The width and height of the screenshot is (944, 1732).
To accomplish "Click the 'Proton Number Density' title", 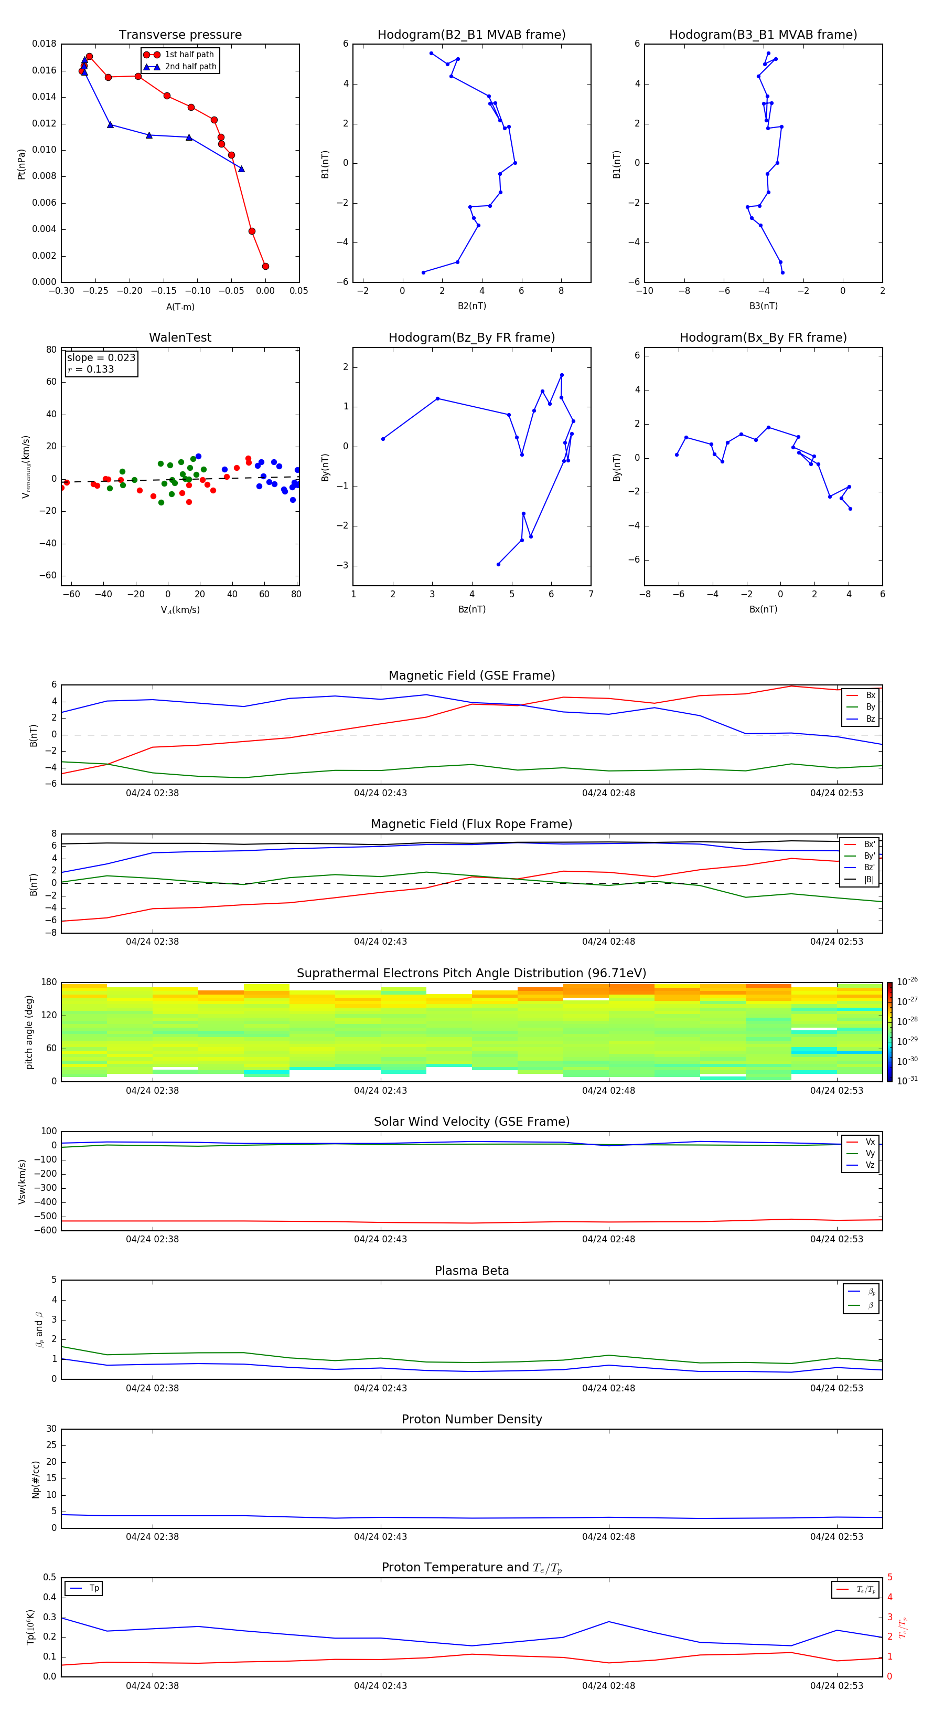I will (471, 1419).
